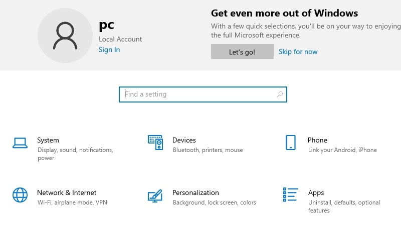Click the magnifier icon in the search box
401x225 pixels.
point(280,94)
